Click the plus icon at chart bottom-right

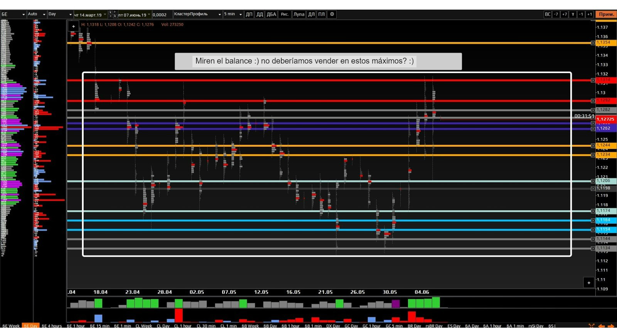pyautogui.click(x=589, y=283)
